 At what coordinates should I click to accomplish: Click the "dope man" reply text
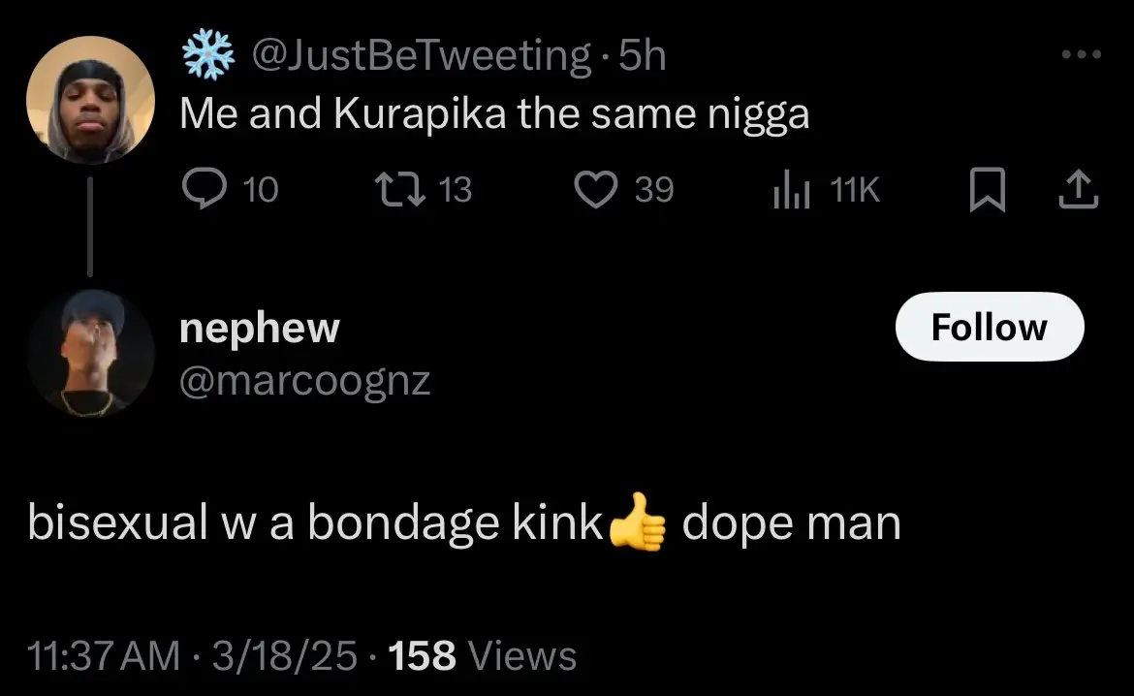tap(791, 524)
